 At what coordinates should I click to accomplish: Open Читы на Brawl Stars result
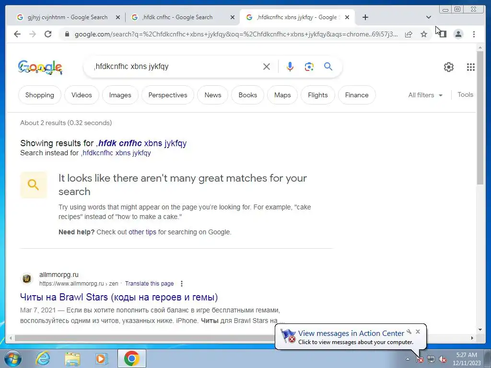[119, 297]
